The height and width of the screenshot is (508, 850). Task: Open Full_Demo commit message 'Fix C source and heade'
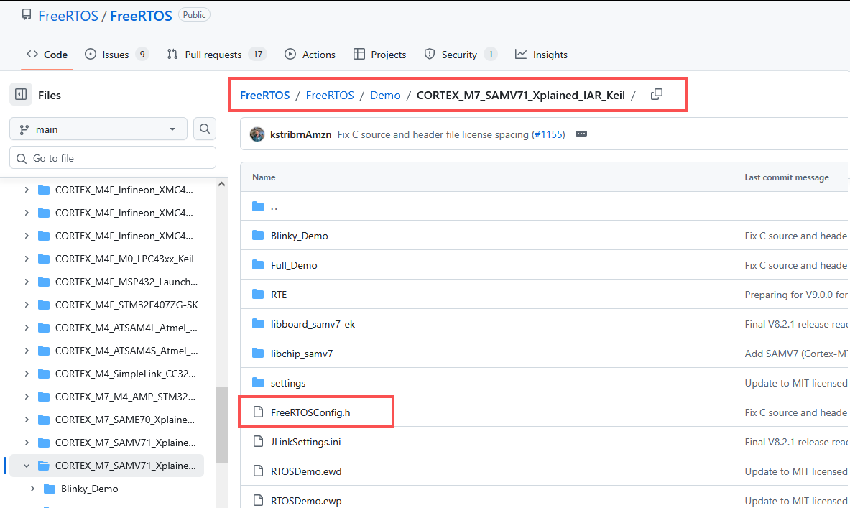coord(795,264)
